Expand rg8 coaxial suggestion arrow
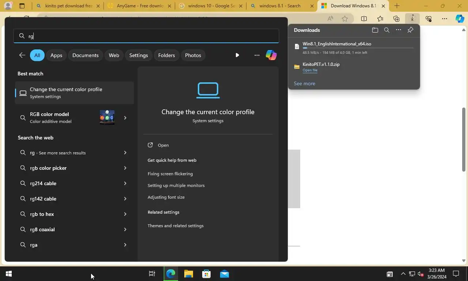Image resolution: width=468 pixels, height=281 pixels. (125, 229)
